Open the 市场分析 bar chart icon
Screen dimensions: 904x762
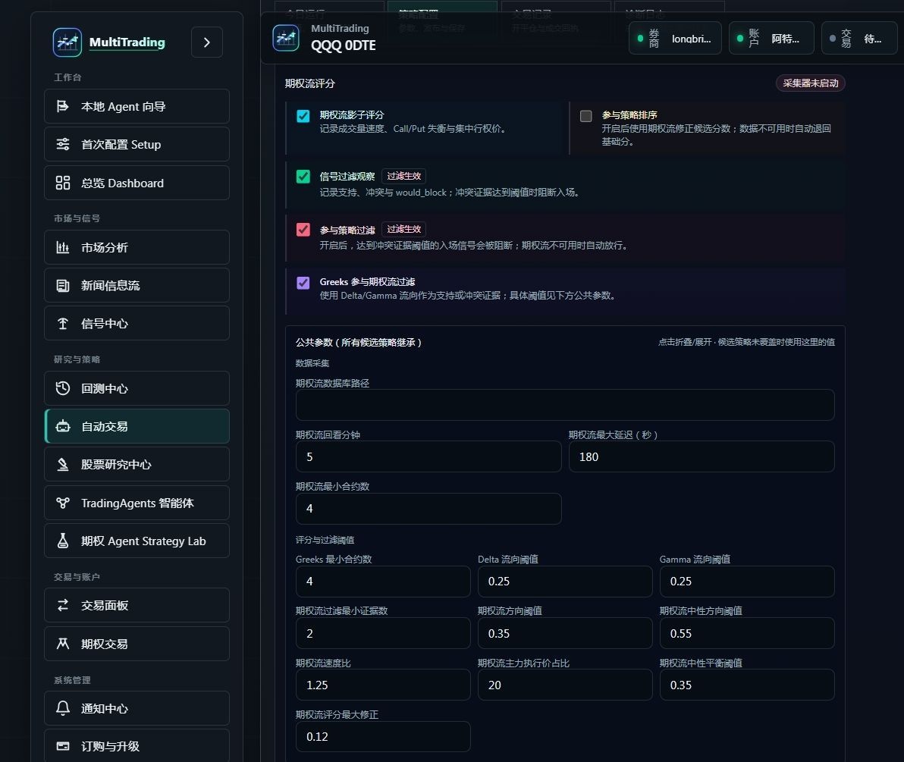[x=62, y=248]
